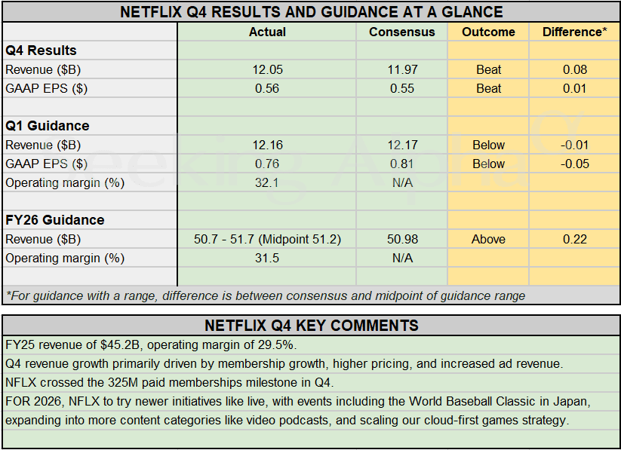Click the -0.05 difference cell

tap(574, 164)
